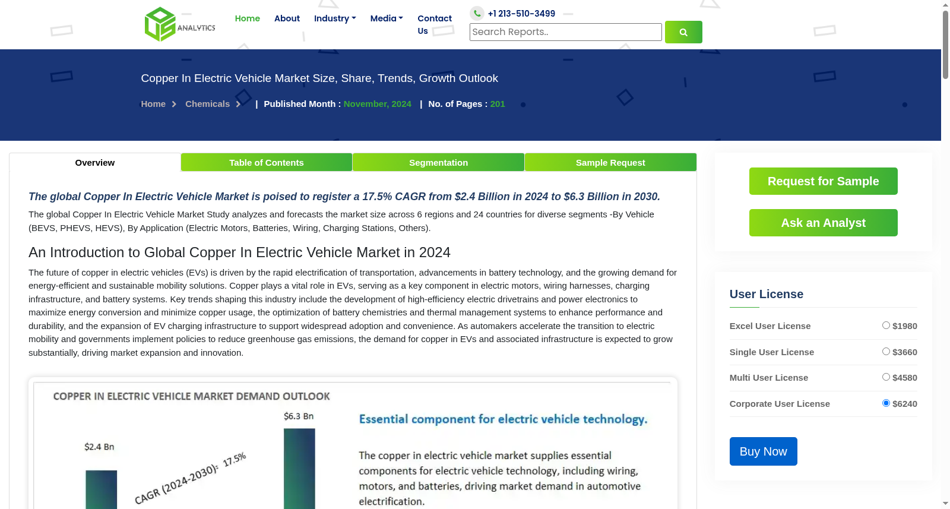The height and width of the screenshot is (509, 950).
Task: Click the green search magnifier button
Action: (683, 32)
